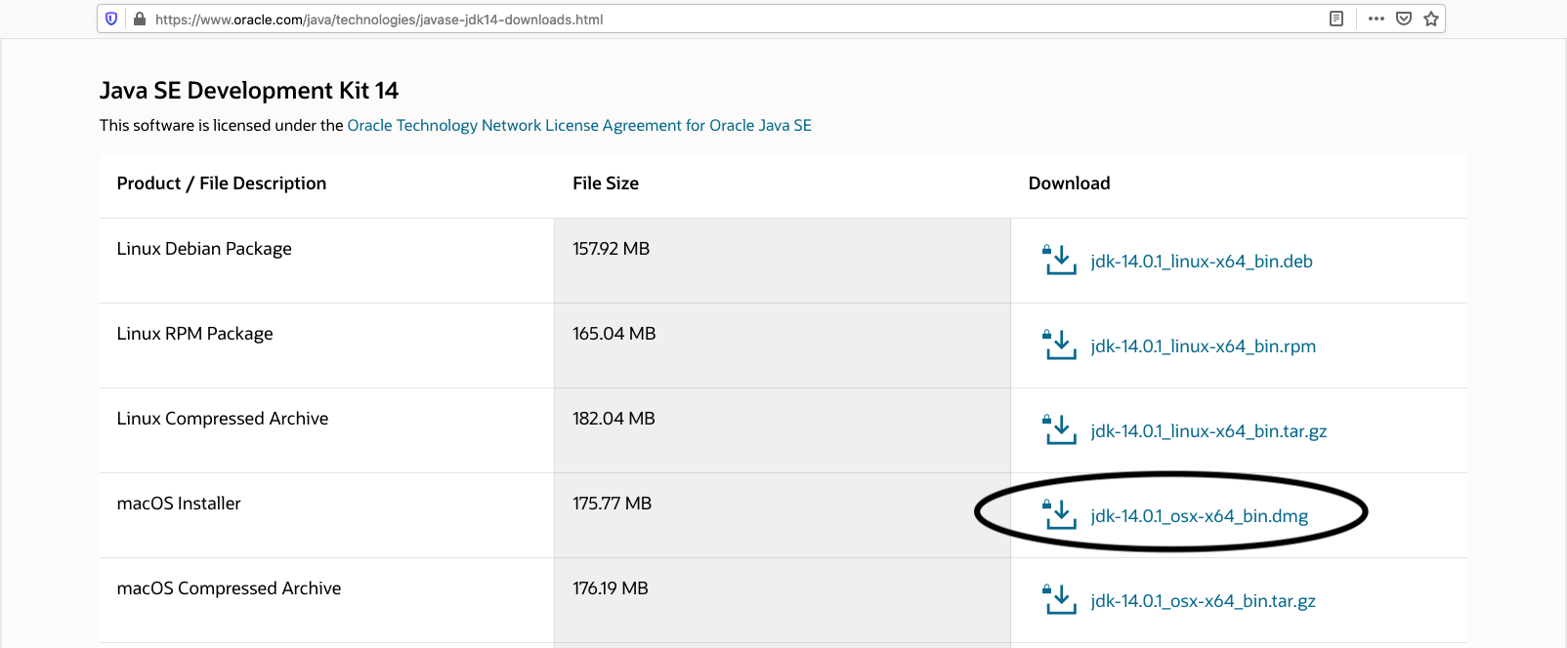
Task: Click Product / File Description column header
Action: 222,183
